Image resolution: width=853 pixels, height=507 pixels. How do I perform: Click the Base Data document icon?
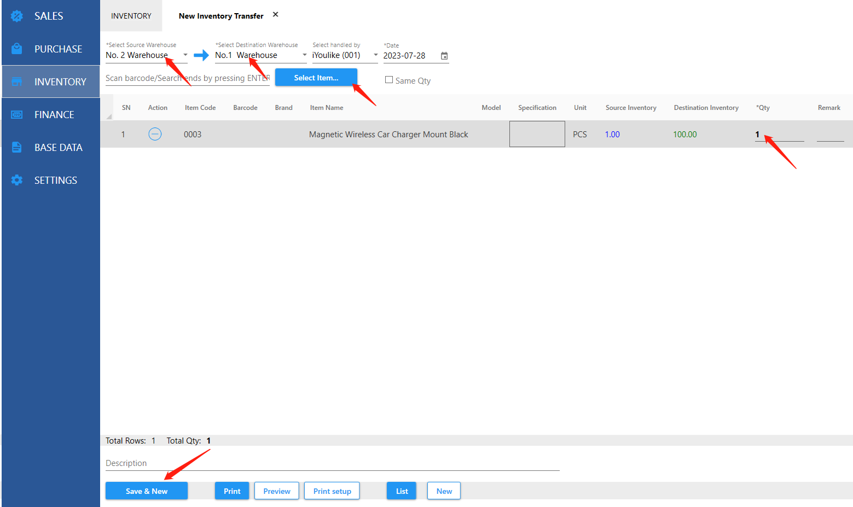pyautogui.click(x=17, y=147)
